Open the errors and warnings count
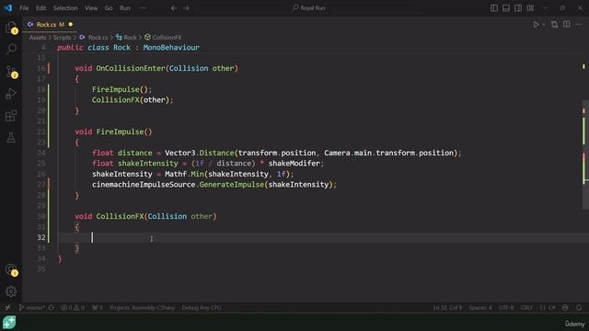 point(73,308)
